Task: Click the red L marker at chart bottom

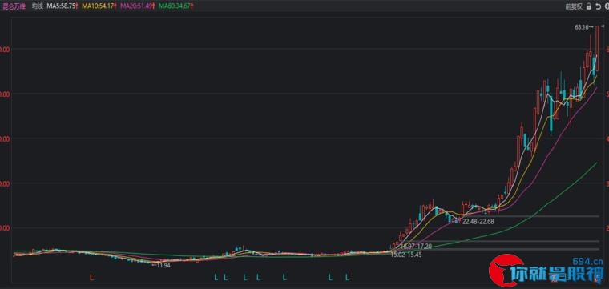Action: 91,277
